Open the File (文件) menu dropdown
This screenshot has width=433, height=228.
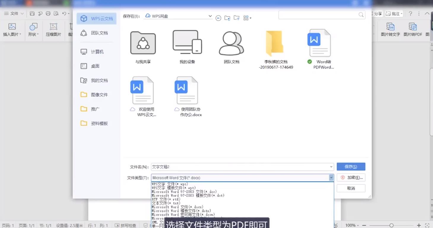(14, 13)
